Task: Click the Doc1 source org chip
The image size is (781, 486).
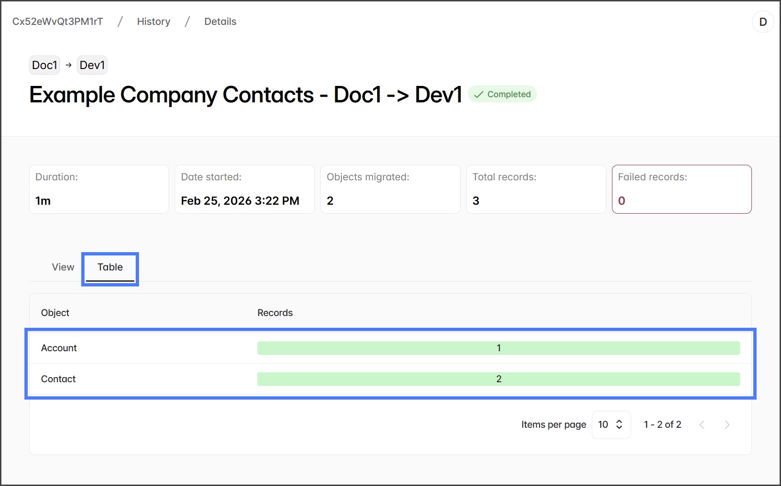Action: tap(45, 65)
